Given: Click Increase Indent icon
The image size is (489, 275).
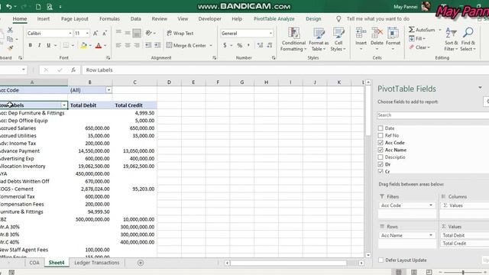Looking at the screenshot, I should tap(157, 46).
